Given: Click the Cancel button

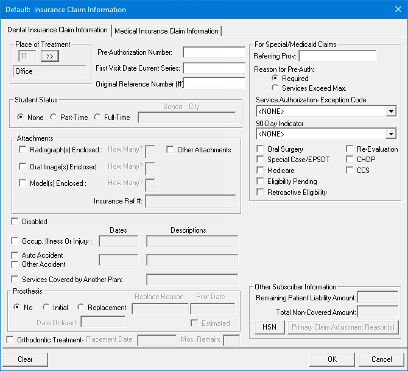Looking at the screenshot, I should tap(382, 359).
